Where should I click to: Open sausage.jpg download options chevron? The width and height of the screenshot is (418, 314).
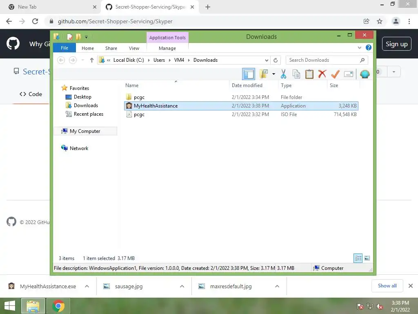(x=182, y=286)
